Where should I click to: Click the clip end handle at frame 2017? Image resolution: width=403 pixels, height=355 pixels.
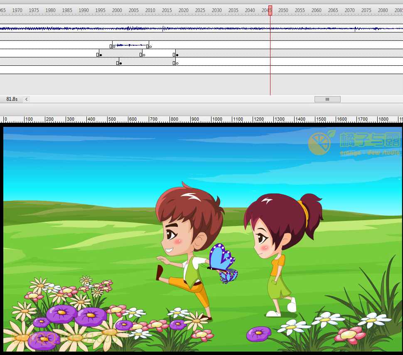(x=174, y=55)
